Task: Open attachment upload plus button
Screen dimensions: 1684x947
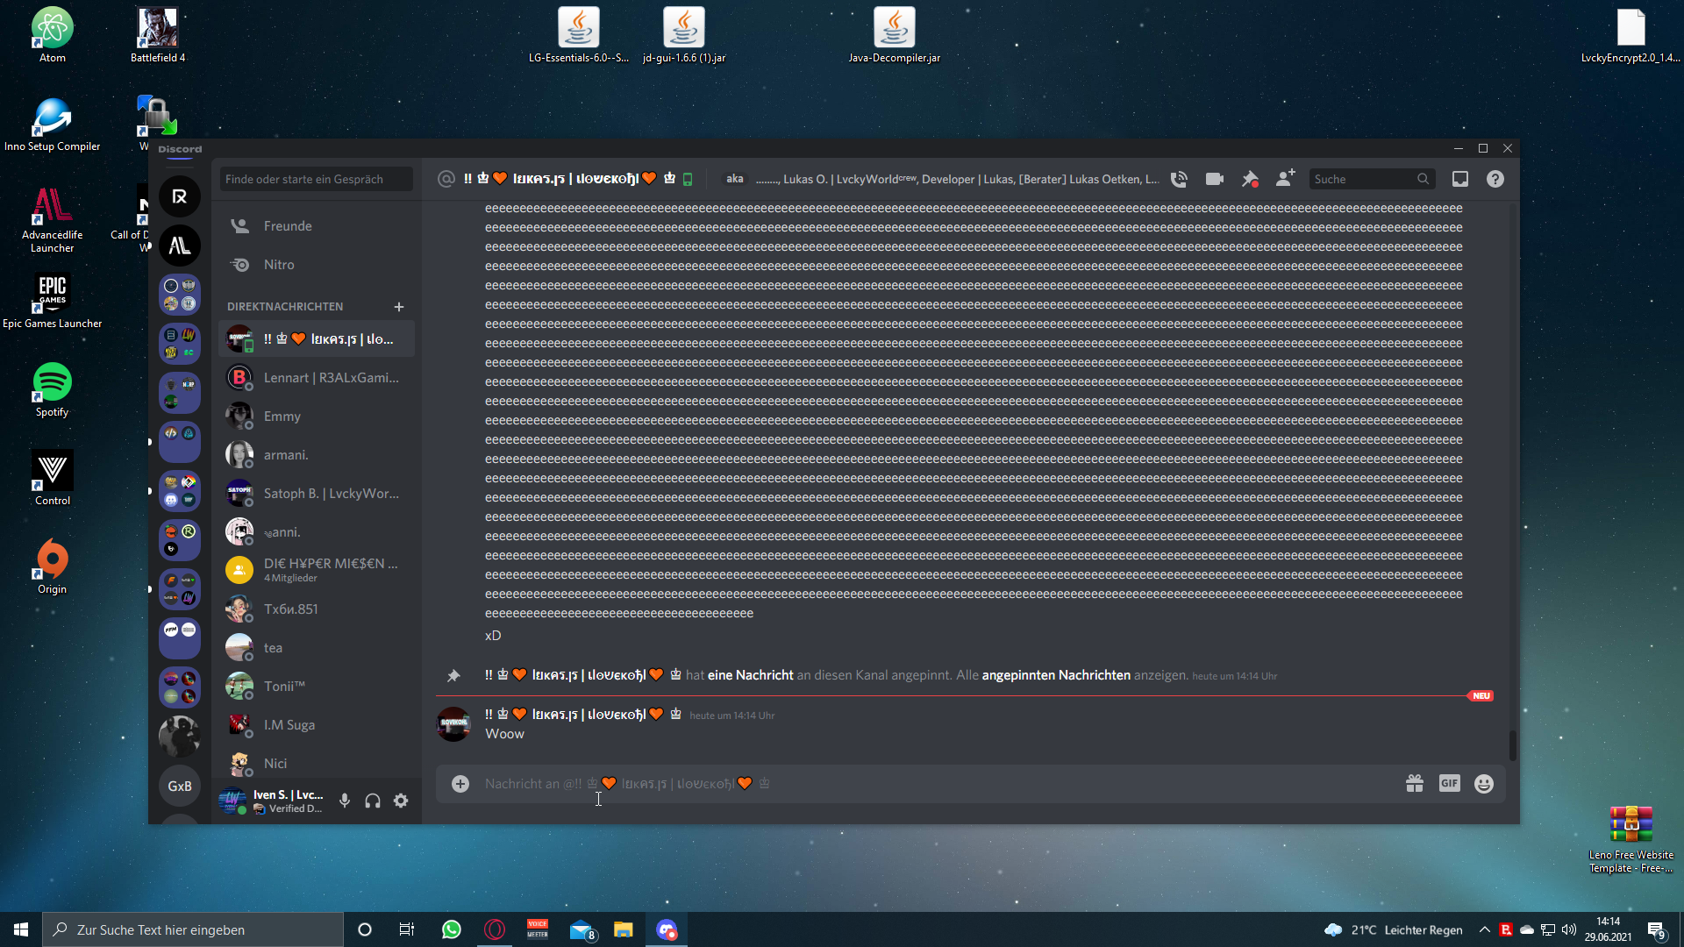Action: (x=460, y=784)
